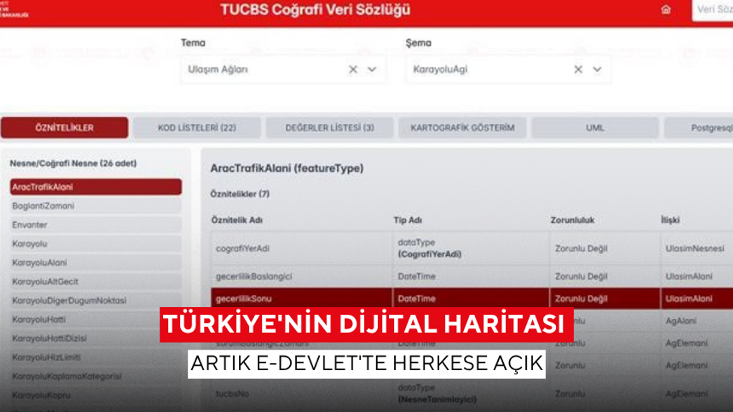Viewport: 733px width, 412px height.
Task: Click the cografiYerAdi attribute row
Action: click(301, 248)
